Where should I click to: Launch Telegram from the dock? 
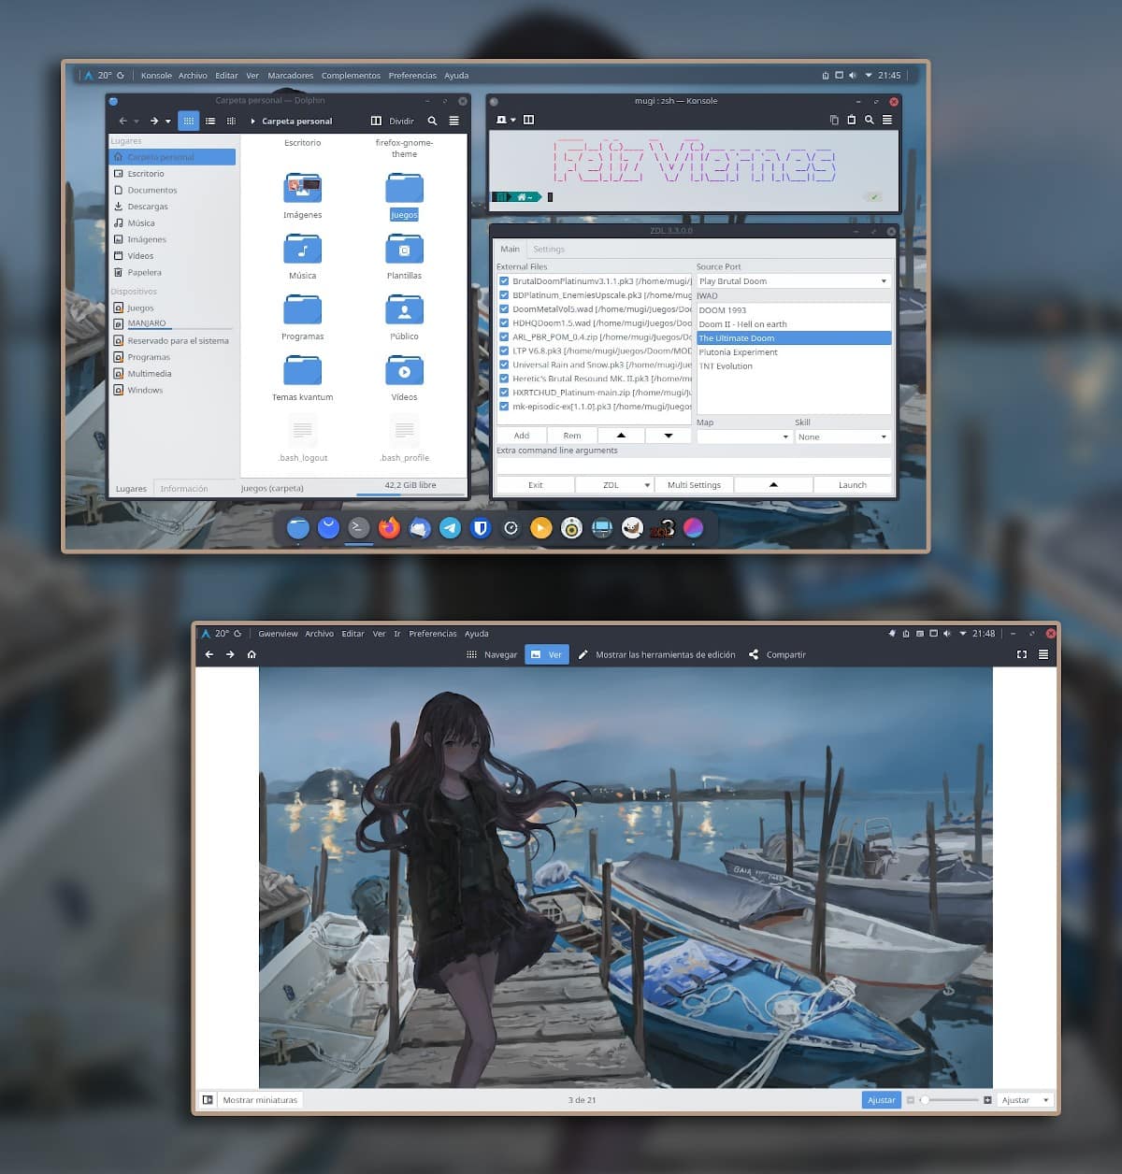(x=450, y=528)
